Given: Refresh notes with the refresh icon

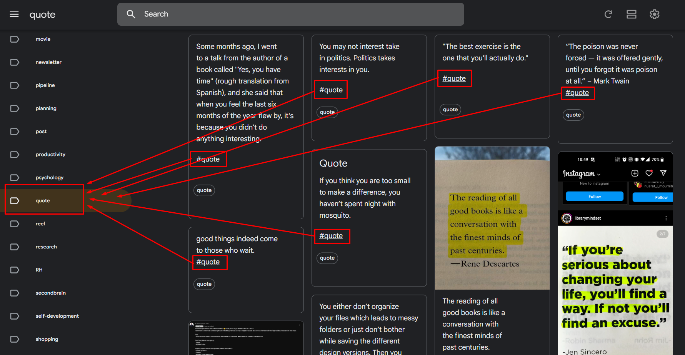Looking at the screenshot, I should 608,14.
